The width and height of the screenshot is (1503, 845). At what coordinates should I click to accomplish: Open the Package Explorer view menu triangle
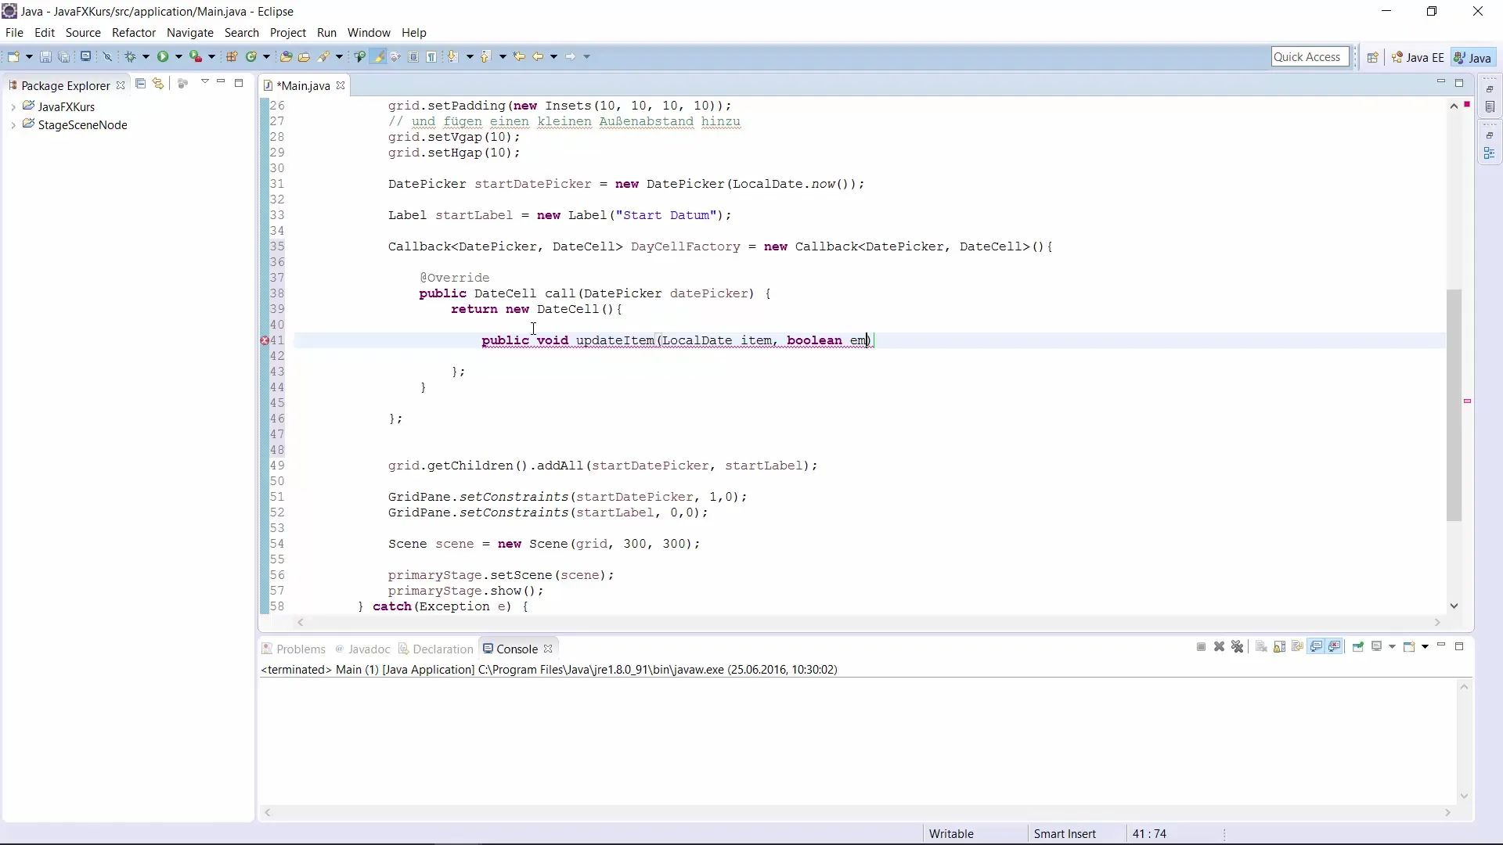click(x=205, y=82)
